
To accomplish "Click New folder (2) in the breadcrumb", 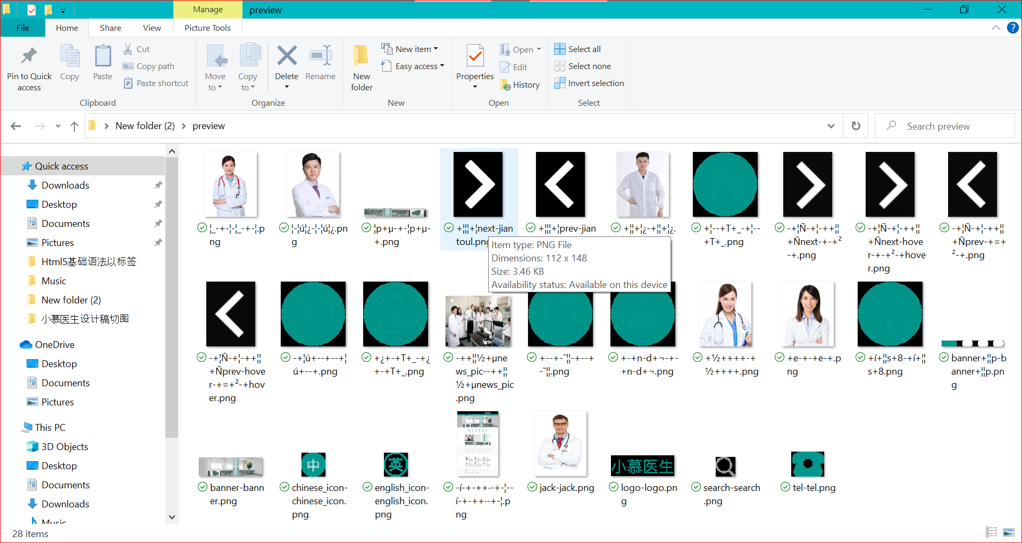I will click(x=145, y=126).
